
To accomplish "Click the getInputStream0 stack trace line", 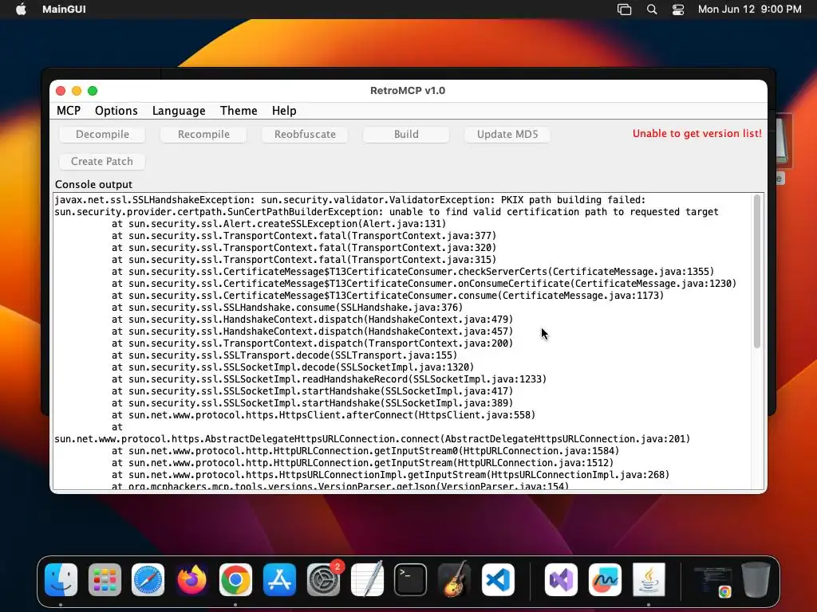I will [365, 451].
